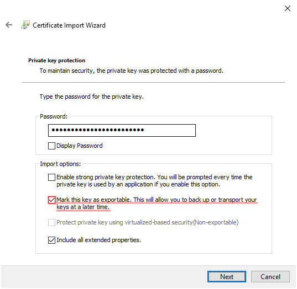Click the underlined Mark this key as exportable text
This screenshot has width=297, height=289.
pyautogui.click(x=157, y=204)
